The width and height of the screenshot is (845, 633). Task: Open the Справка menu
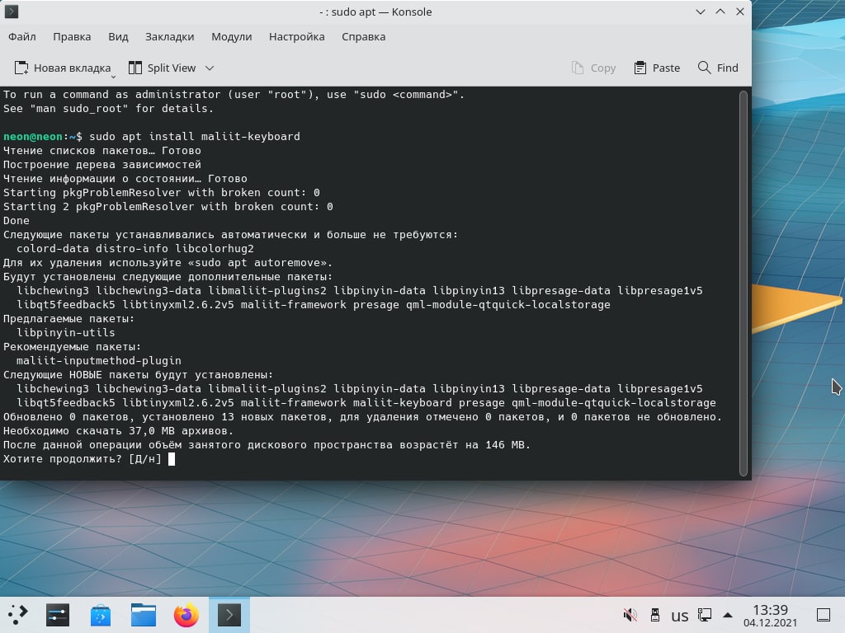pos(363,36)
